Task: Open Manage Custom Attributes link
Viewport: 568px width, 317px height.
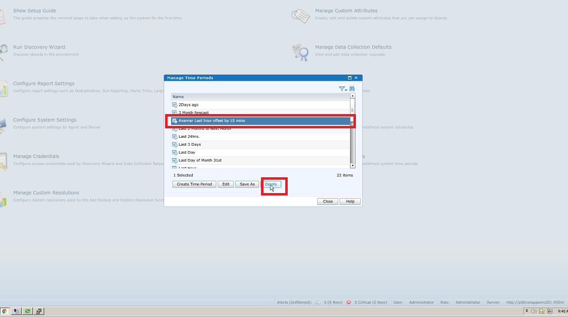Action: click(x=346, y=11)
